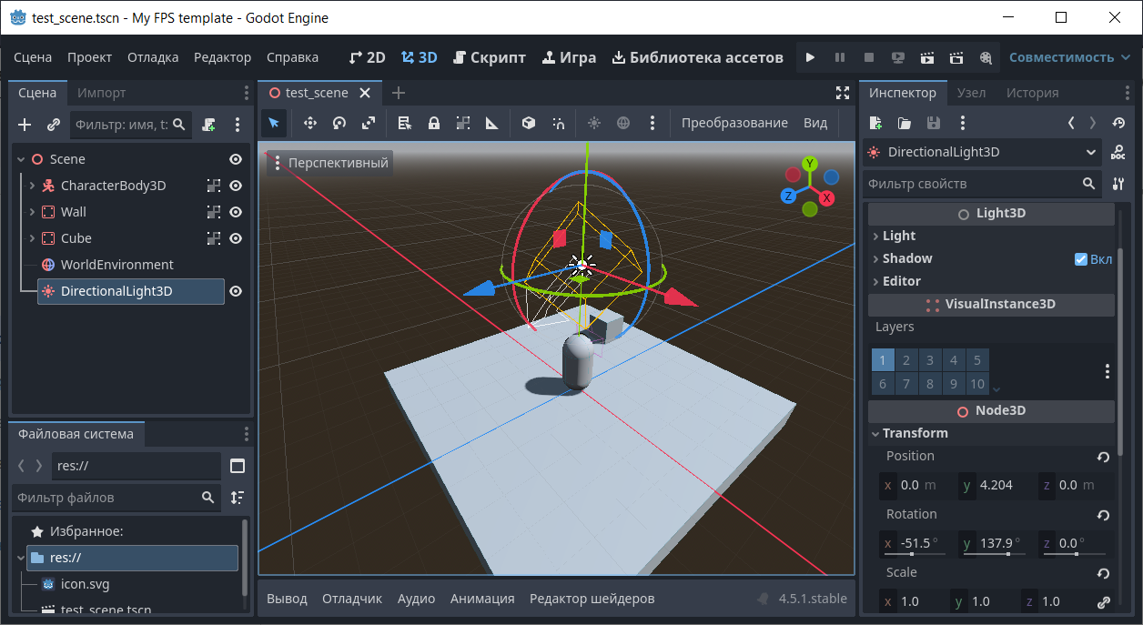Open the documentation DOC icon in Inspector
Viewport: 1143px width, 625px height.
pos(1118,153)
